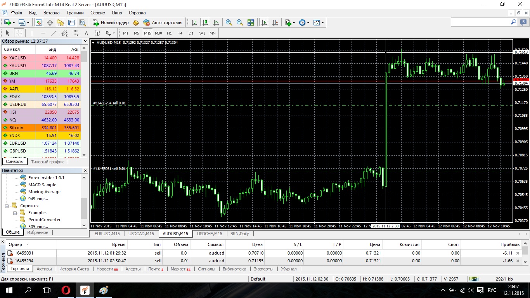530x298 pixels.
Task: Open Opera browser from taskbar
Action: [66, 290]
